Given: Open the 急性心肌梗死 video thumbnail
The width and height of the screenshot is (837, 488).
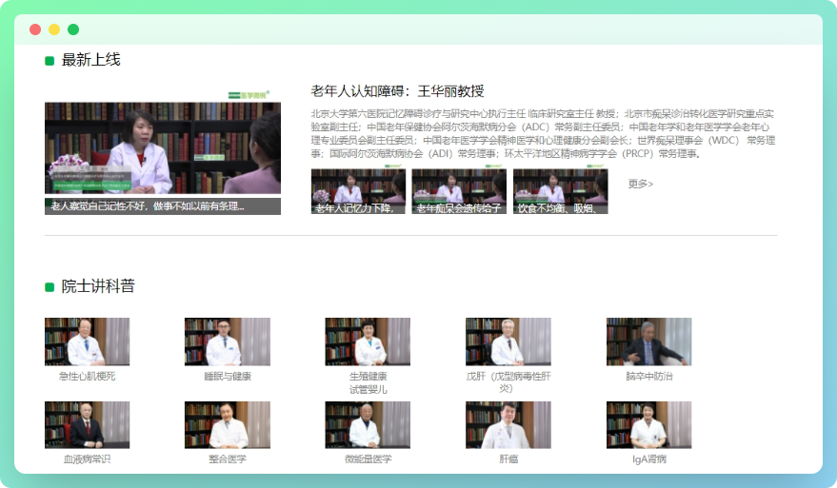Looking at the screenshot, I should coord(87,342).
